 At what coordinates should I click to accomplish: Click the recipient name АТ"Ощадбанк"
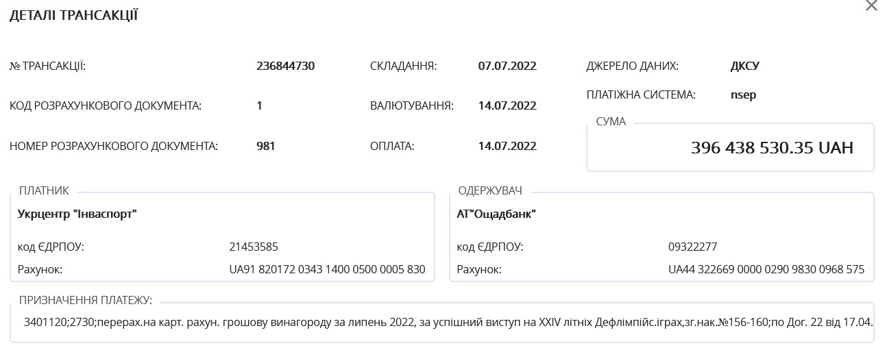click(x=496, y=214)
